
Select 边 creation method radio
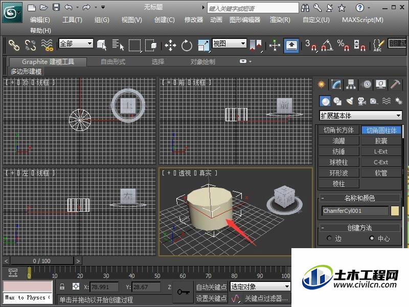[x=329, y=238]
